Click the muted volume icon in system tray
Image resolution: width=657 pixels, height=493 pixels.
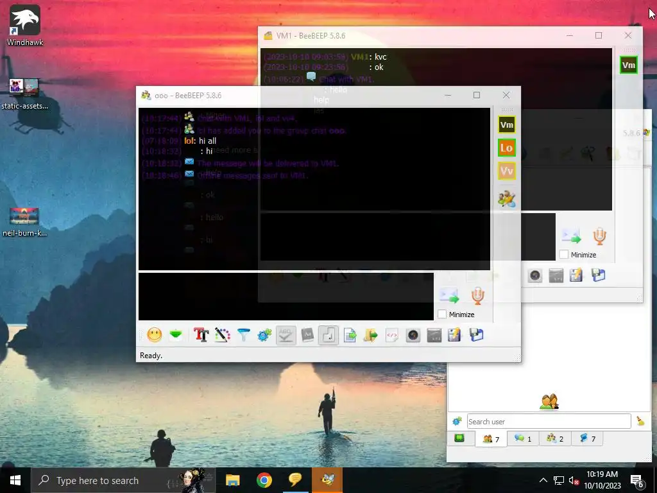coord(574,480)
